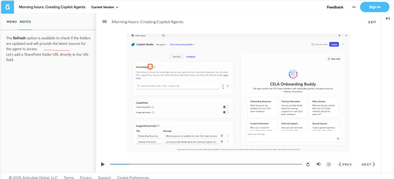
Task: Open the Support footer link
Action: [104, 177]
